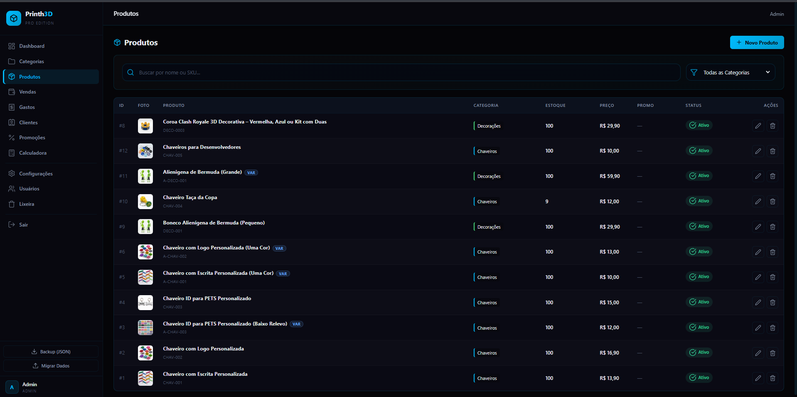Delete Chaveiros para Desenvolvedores via trash icon
This screenshot has height=397, width=797.
pyautogui.click(x=772, y=151)
